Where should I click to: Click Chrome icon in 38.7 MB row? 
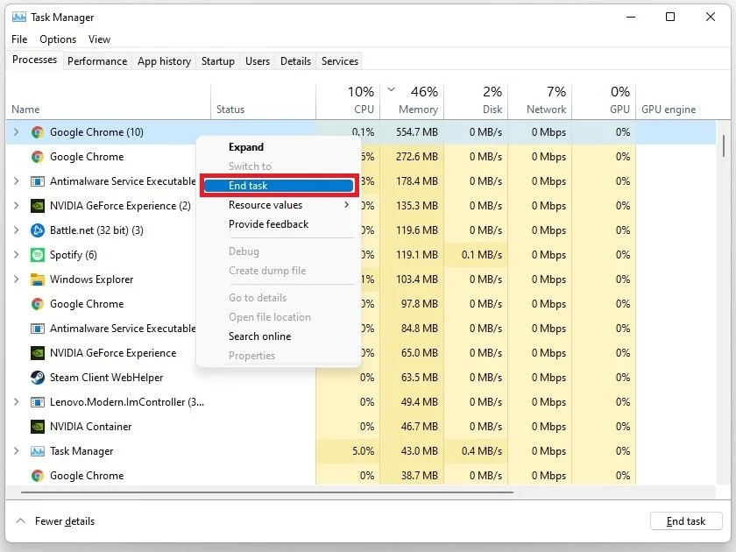(x=38, y=476)
